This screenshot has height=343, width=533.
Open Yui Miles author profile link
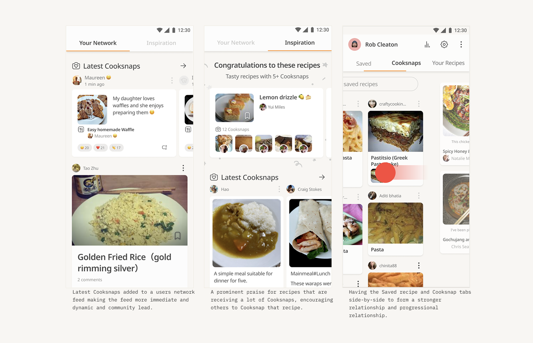276,107
